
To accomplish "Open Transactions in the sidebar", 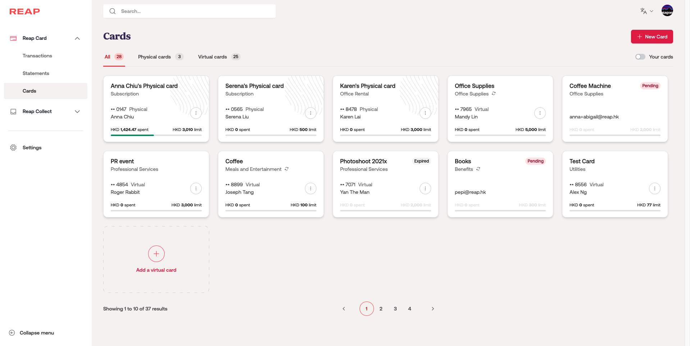I will pos(37,56).
